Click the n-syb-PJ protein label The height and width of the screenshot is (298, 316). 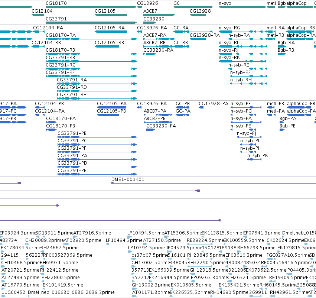pos(247,133)
